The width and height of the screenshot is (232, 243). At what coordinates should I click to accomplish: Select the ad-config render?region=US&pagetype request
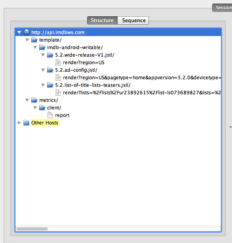coord(142,77)
